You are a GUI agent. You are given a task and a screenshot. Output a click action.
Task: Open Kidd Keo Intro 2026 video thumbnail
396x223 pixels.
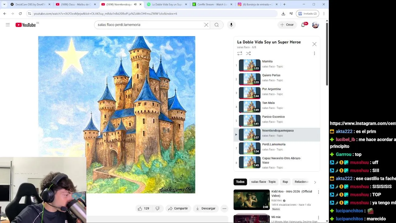(252, 200)
